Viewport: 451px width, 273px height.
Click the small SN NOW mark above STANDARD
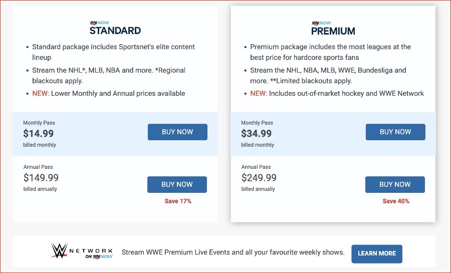[100, 23]
